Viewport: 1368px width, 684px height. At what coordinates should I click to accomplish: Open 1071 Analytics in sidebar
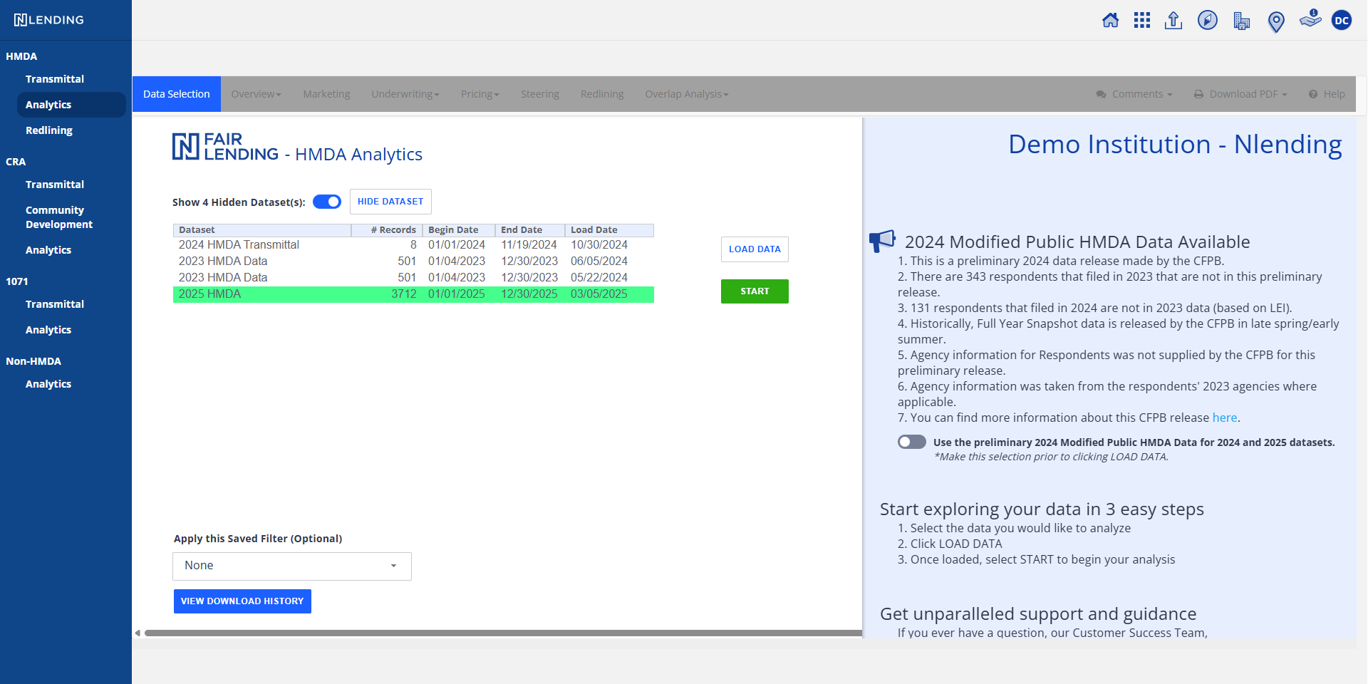click(x=48, y=330)
